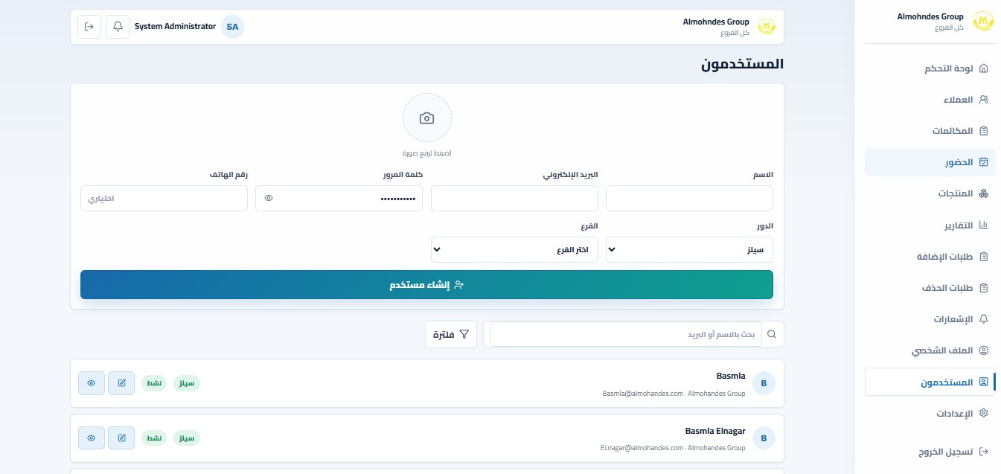Toggle password visibility eye icon
This screenshot has width=1001, height=474.
tap(269, 199)
